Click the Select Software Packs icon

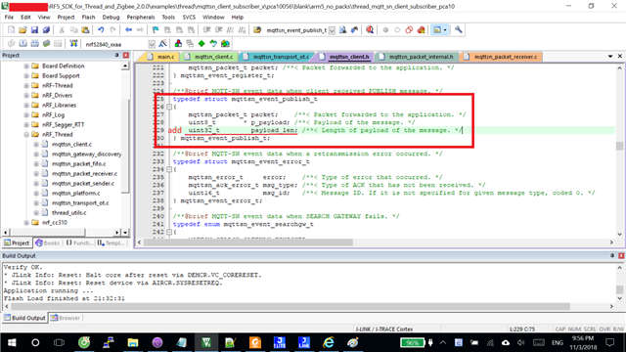(213, 43)
